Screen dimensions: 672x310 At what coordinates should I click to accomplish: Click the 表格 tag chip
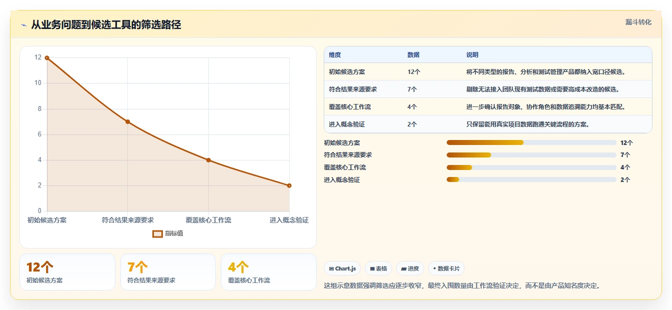pos(378,268)
